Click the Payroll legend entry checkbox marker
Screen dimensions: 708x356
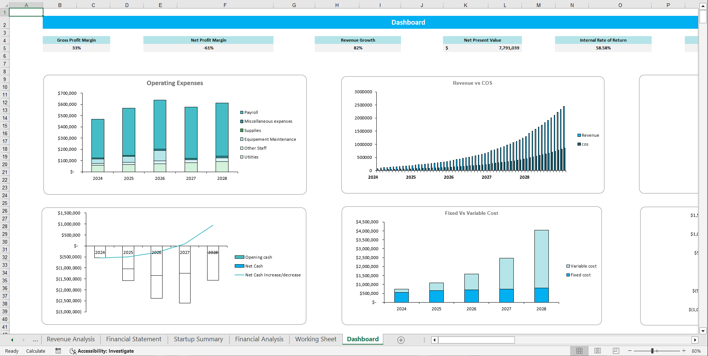coord(242,112)
